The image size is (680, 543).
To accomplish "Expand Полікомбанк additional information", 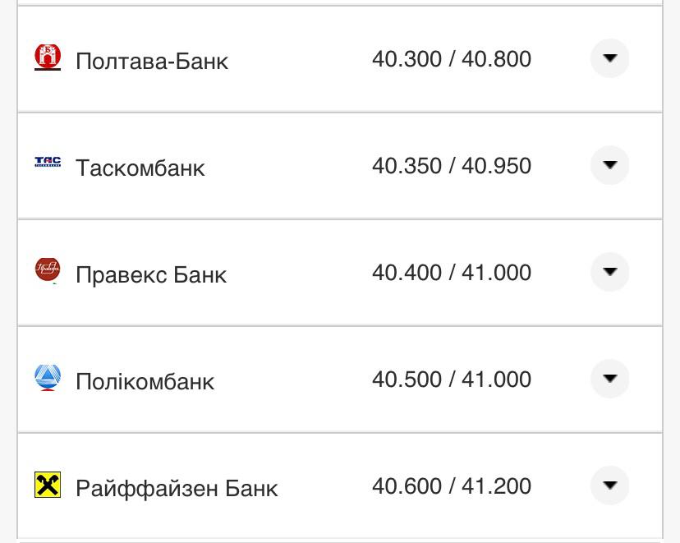I will (609, 379).
